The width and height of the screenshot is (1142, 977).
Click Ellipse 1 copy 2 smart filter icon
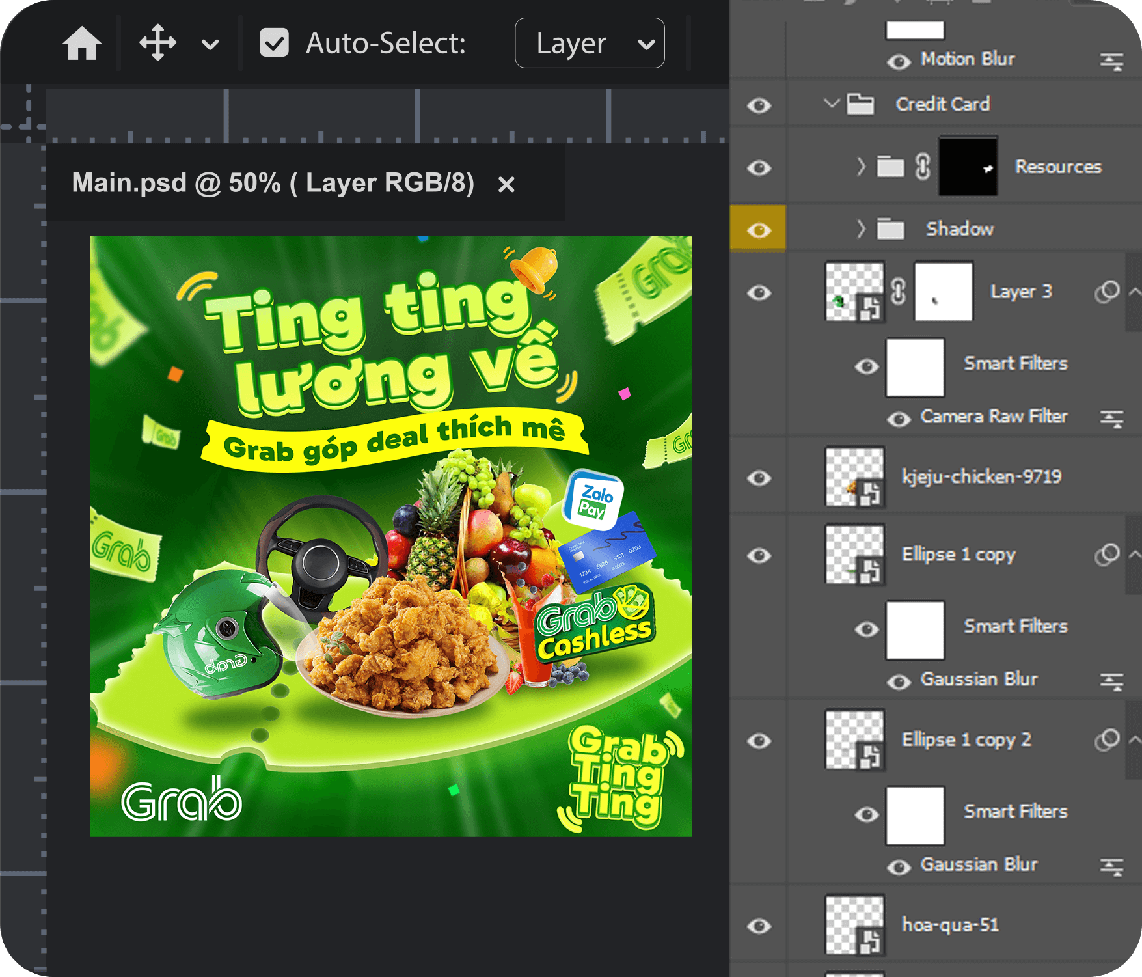tap(1106, 739)
